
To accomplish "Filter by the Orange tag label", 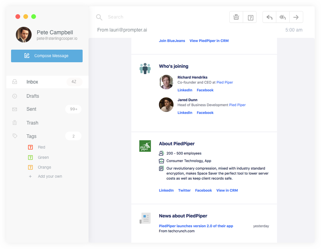I will (x=44, y=167).
